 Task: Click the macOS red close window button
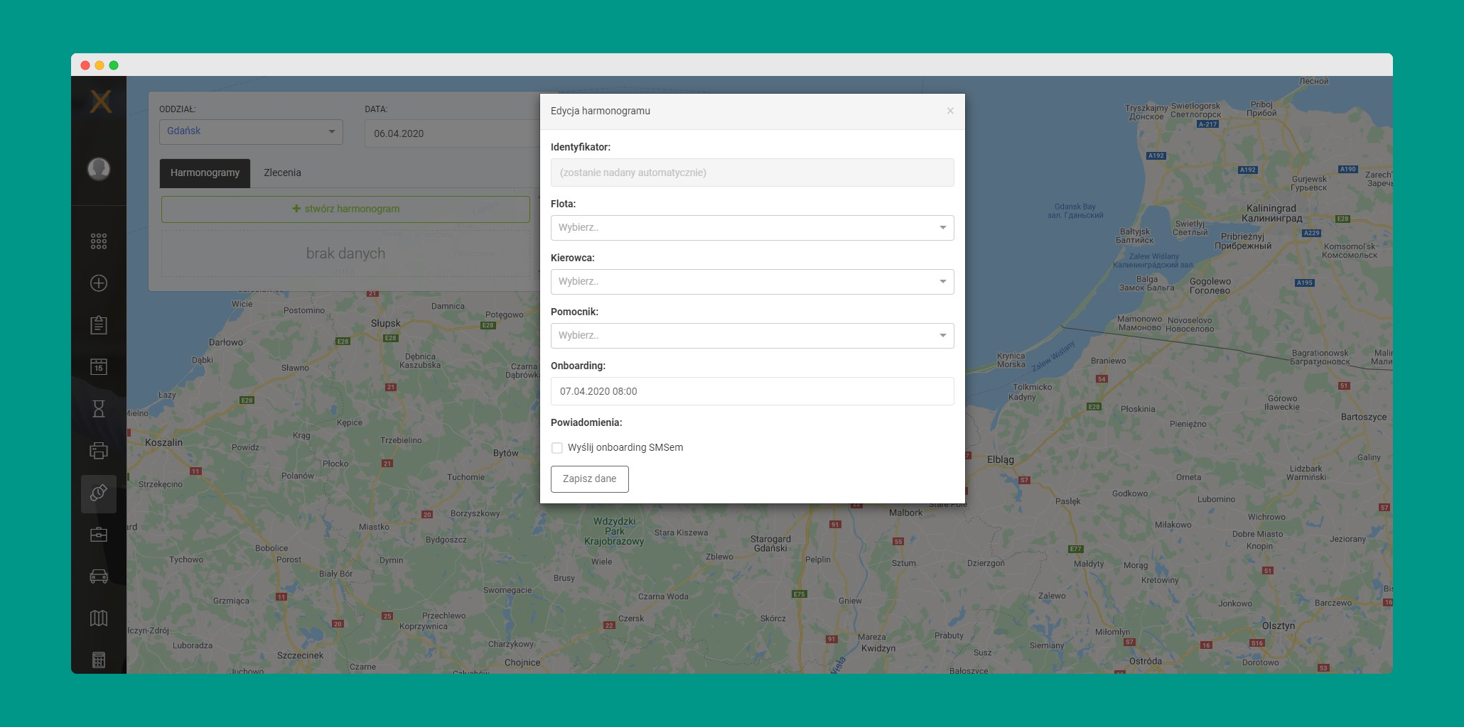(85, 65)
